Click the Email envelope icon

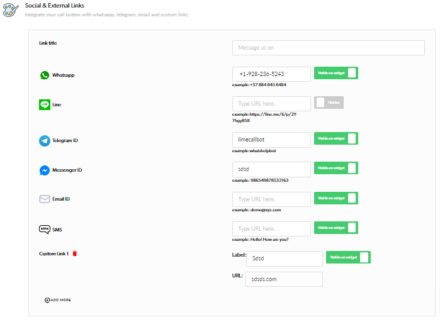(x=45, y=199)
